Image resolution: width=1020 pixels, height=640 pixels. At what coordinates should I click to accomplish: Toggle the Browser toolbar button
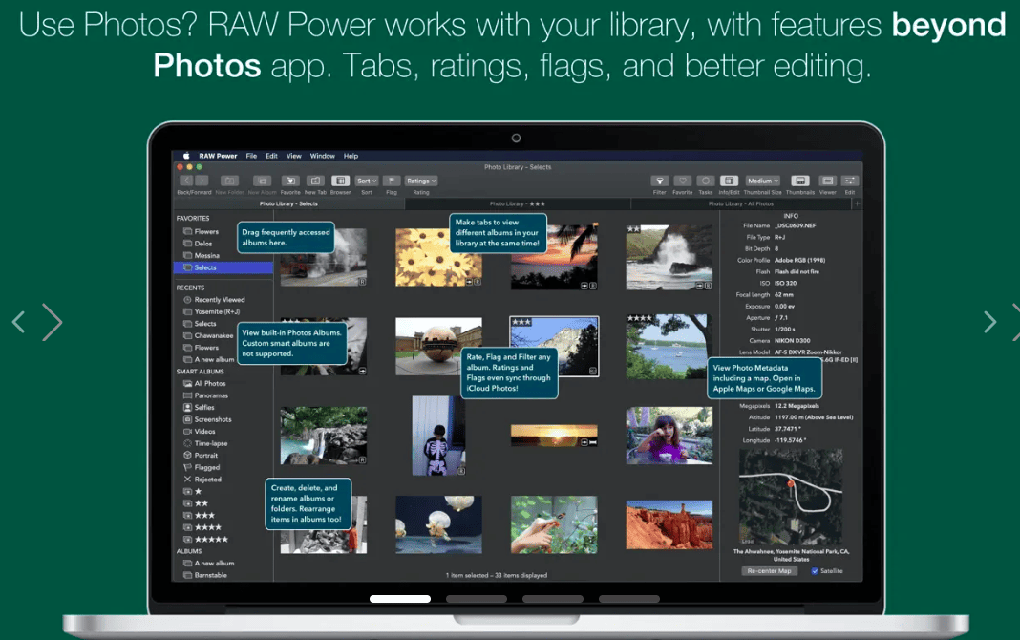pos(340,181)
